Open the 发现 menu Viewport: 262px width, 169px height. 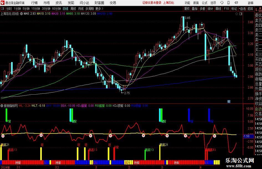pyautogui.click(x=71, y=3)
